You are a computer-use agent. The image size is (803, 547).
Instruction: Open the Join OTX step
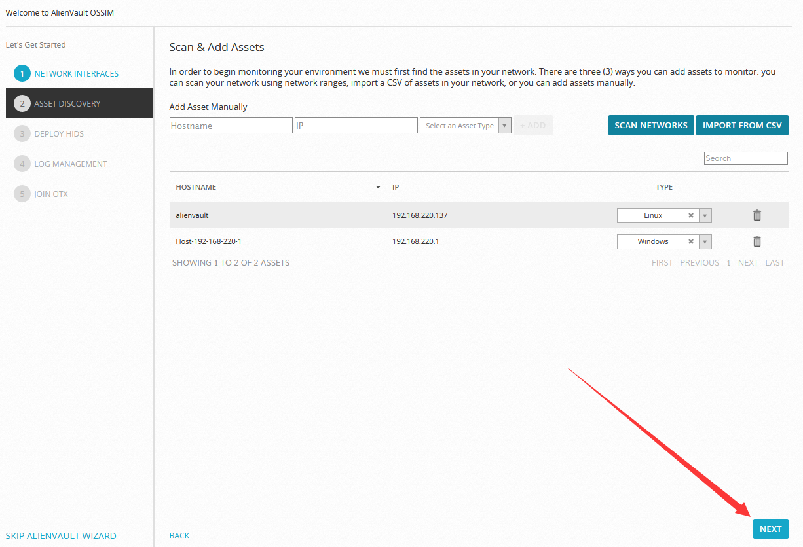[x=51, y=194]
